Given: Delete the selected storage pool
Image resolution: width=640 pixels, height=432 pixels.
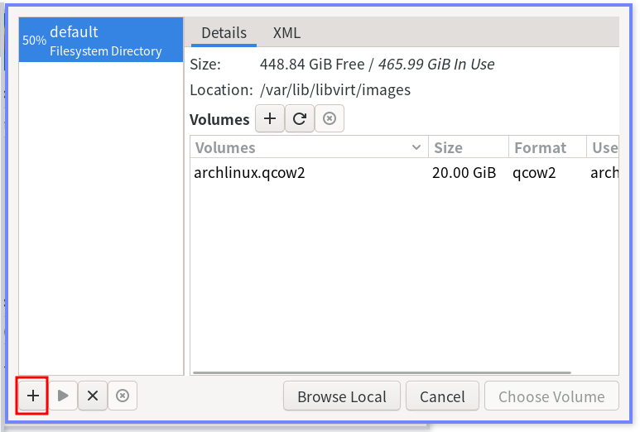Looking at the screenshot, I should [123, 396].
